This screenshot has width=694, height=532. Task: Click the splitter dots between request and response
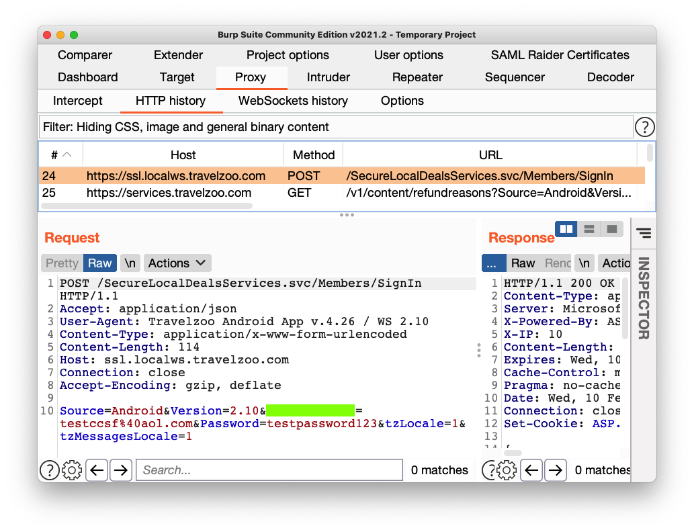pyautogui.click(x=479, y=350)
